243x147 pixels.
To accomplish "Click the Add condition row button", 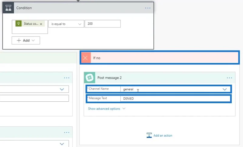I will 26,40.
